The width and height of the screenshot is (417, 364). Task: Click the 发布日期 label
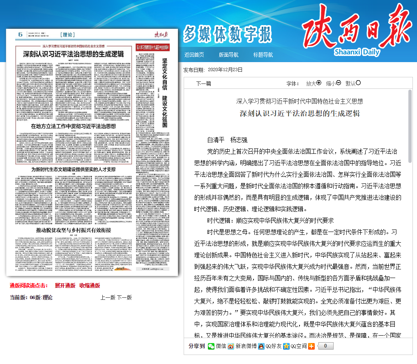click(194, 70)
